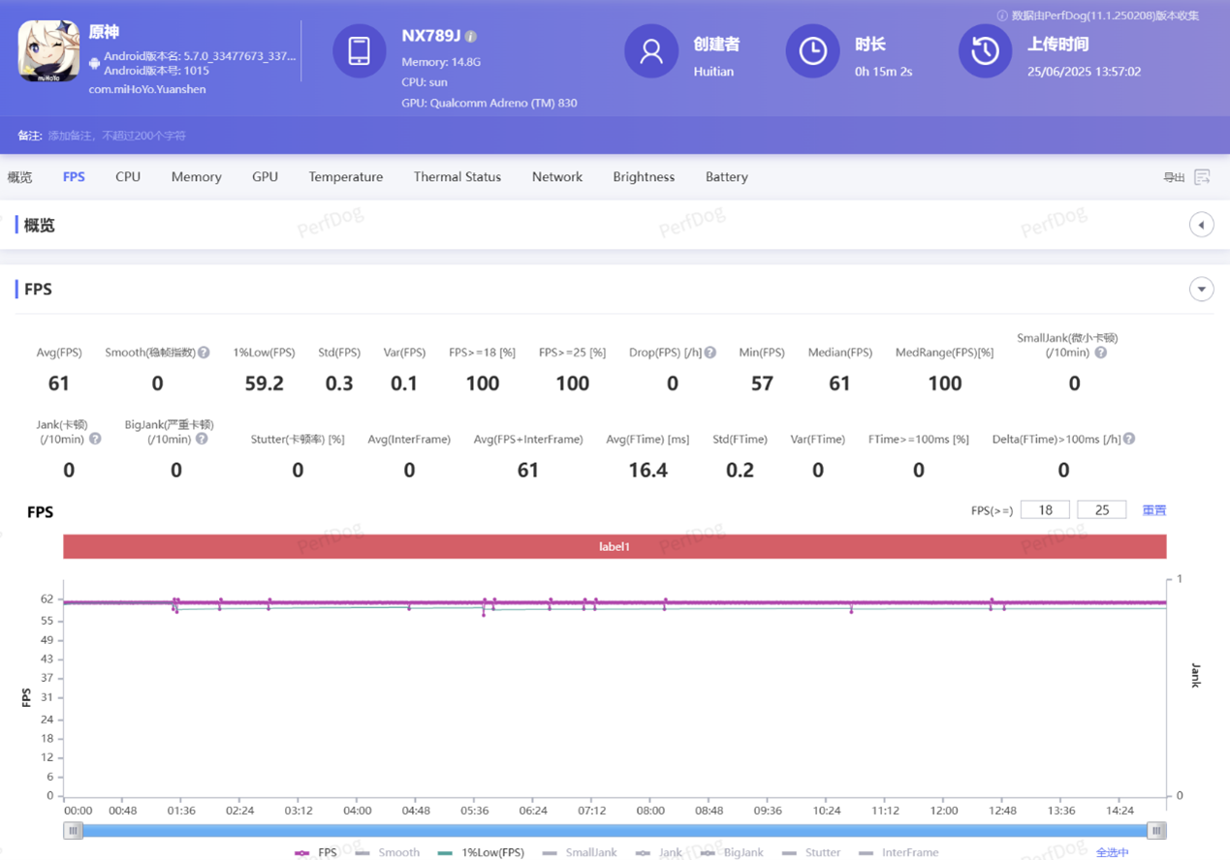
Task: Click the info icon beside NX789J
Action: pyautogui.click(x=471, y=37)
